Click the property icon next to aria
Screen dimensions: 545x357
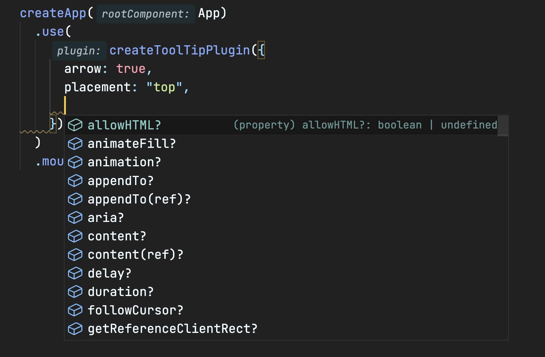point(75,218)
